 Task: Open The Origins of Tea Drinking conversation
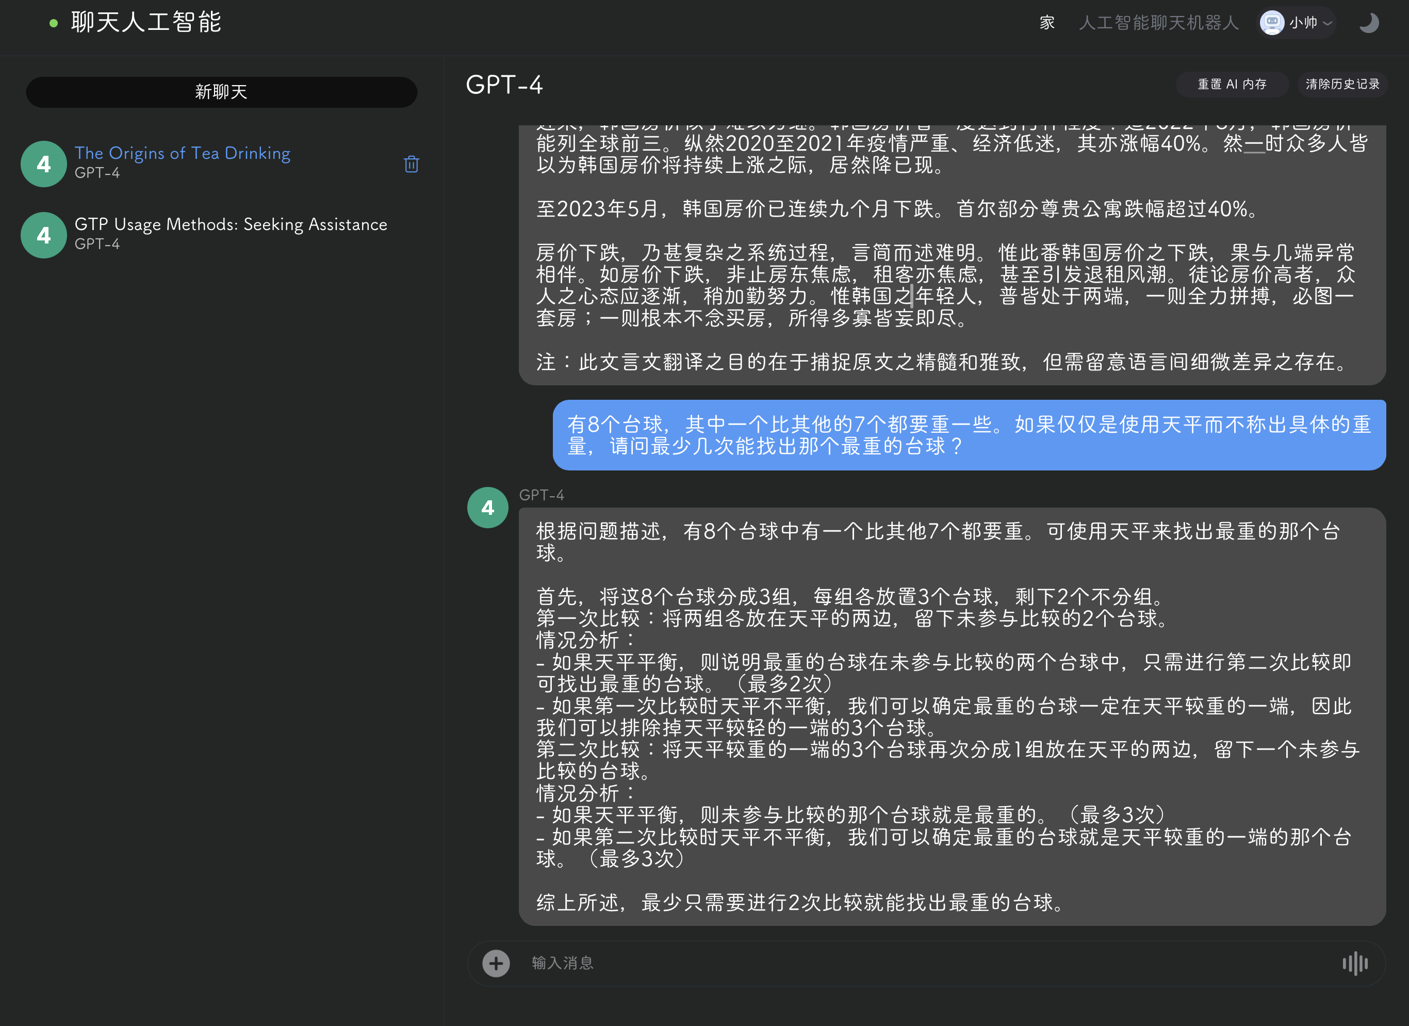click(183, 154)
